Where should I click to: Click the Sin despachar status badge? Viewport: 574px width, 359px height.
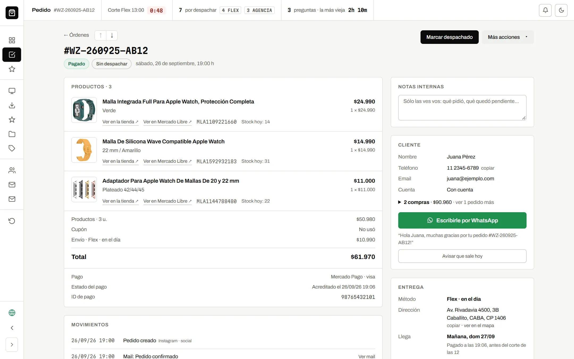point(112,64)
